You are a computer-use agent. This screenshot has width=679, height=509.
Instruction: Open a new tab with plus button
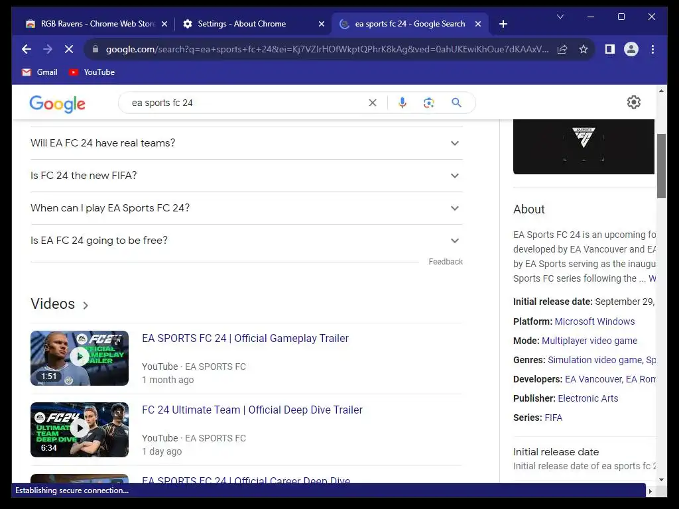tap(503, 24)
